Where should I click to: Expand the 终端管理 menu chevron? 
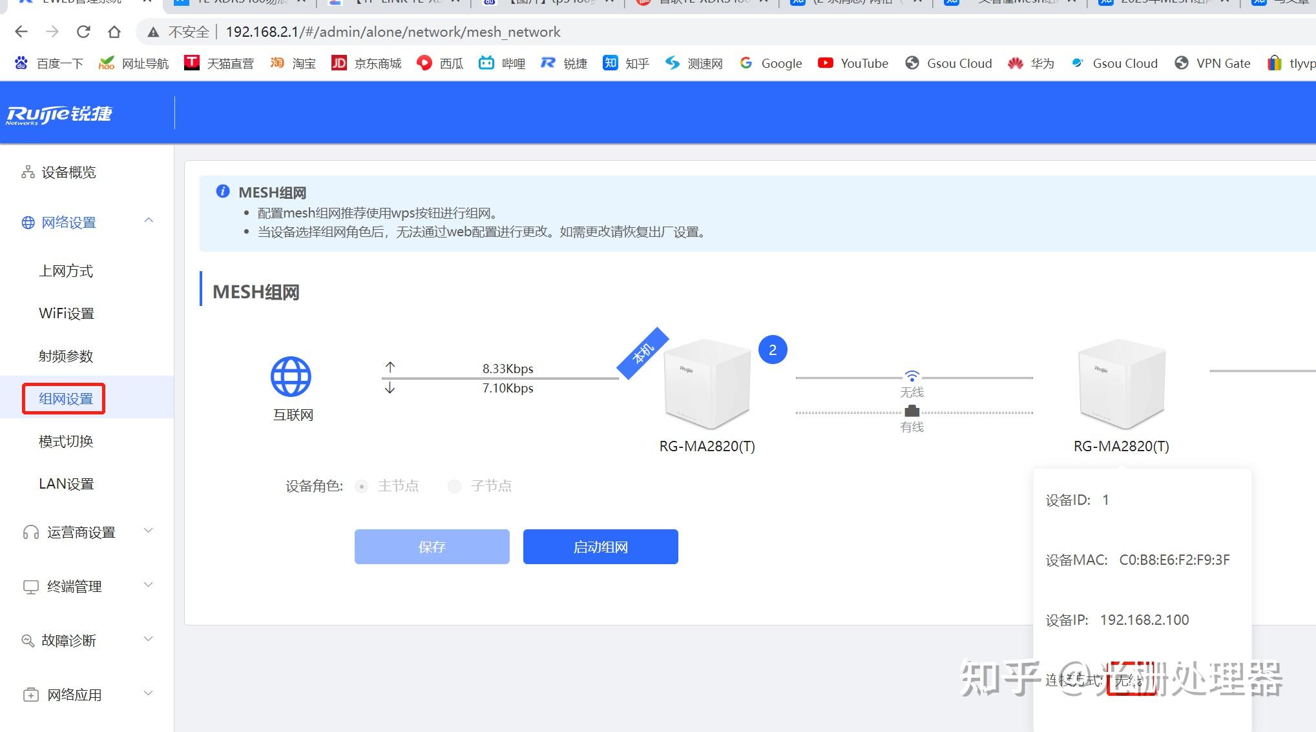(x=149, y=585)
